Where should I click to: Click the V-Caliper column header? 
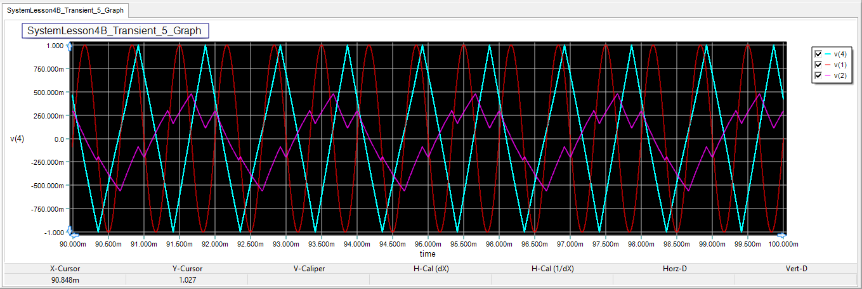click(309, 269)
